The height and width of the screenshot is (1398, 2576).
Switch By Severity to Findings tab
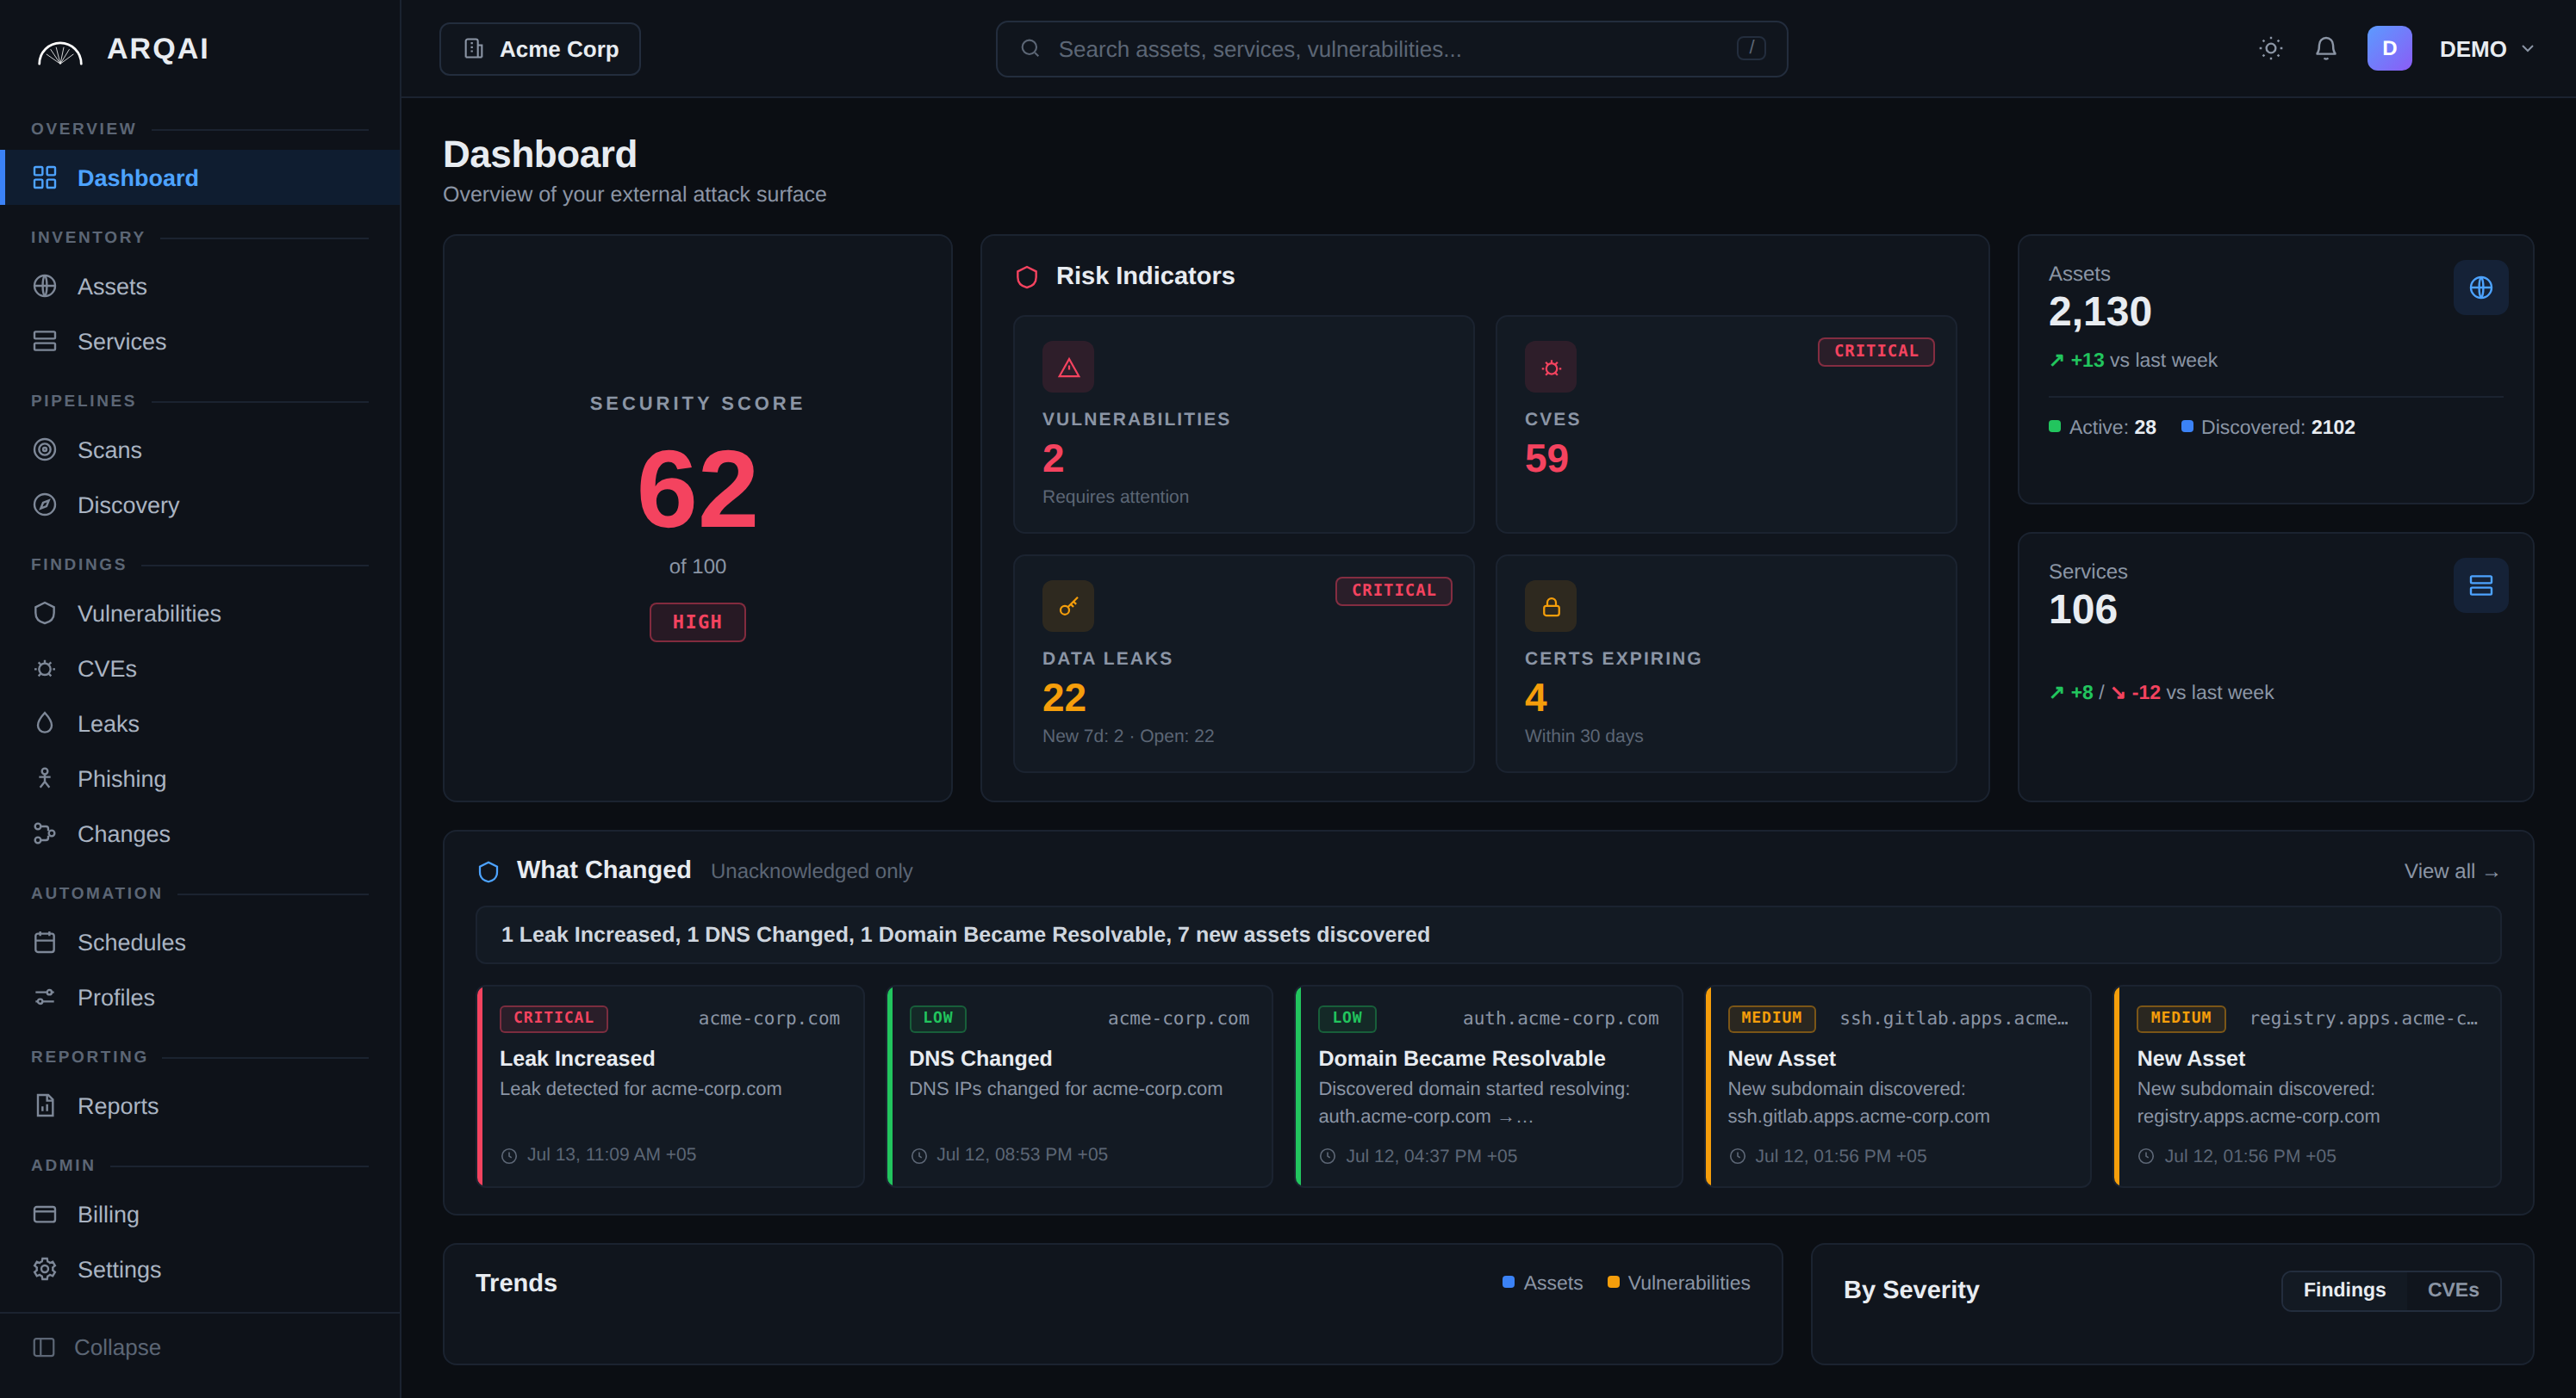tap(2344, 1290)
